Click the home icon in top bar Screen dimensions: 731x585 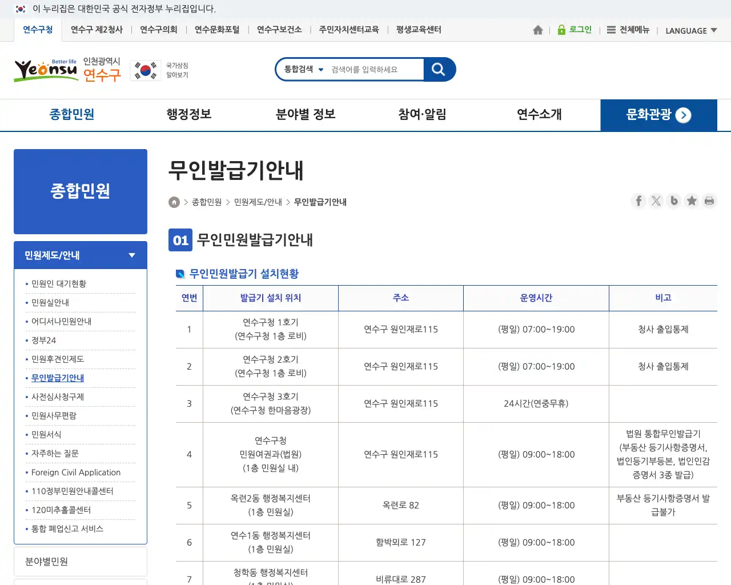(537, 30)
